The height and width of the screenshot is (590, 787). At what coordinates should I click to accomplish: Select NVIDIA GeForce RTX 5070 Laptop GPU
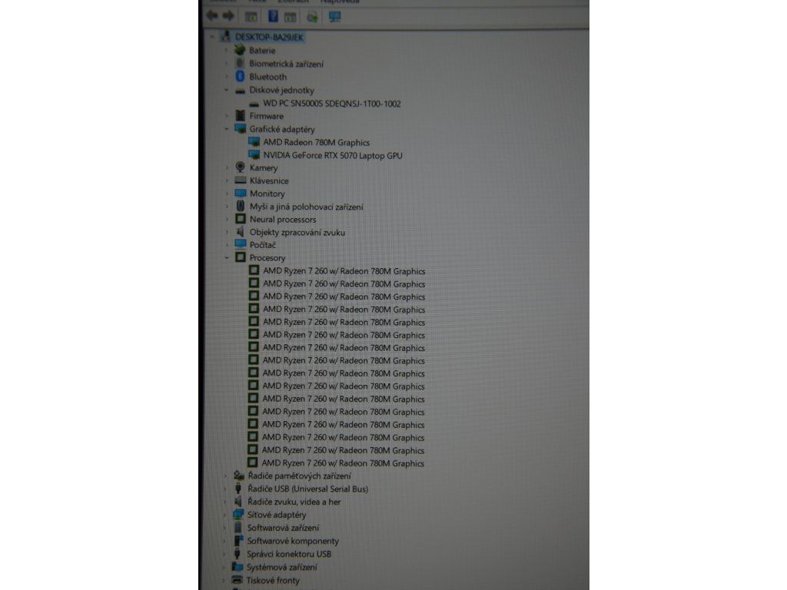pyautogui.click(x=333, y=155)
